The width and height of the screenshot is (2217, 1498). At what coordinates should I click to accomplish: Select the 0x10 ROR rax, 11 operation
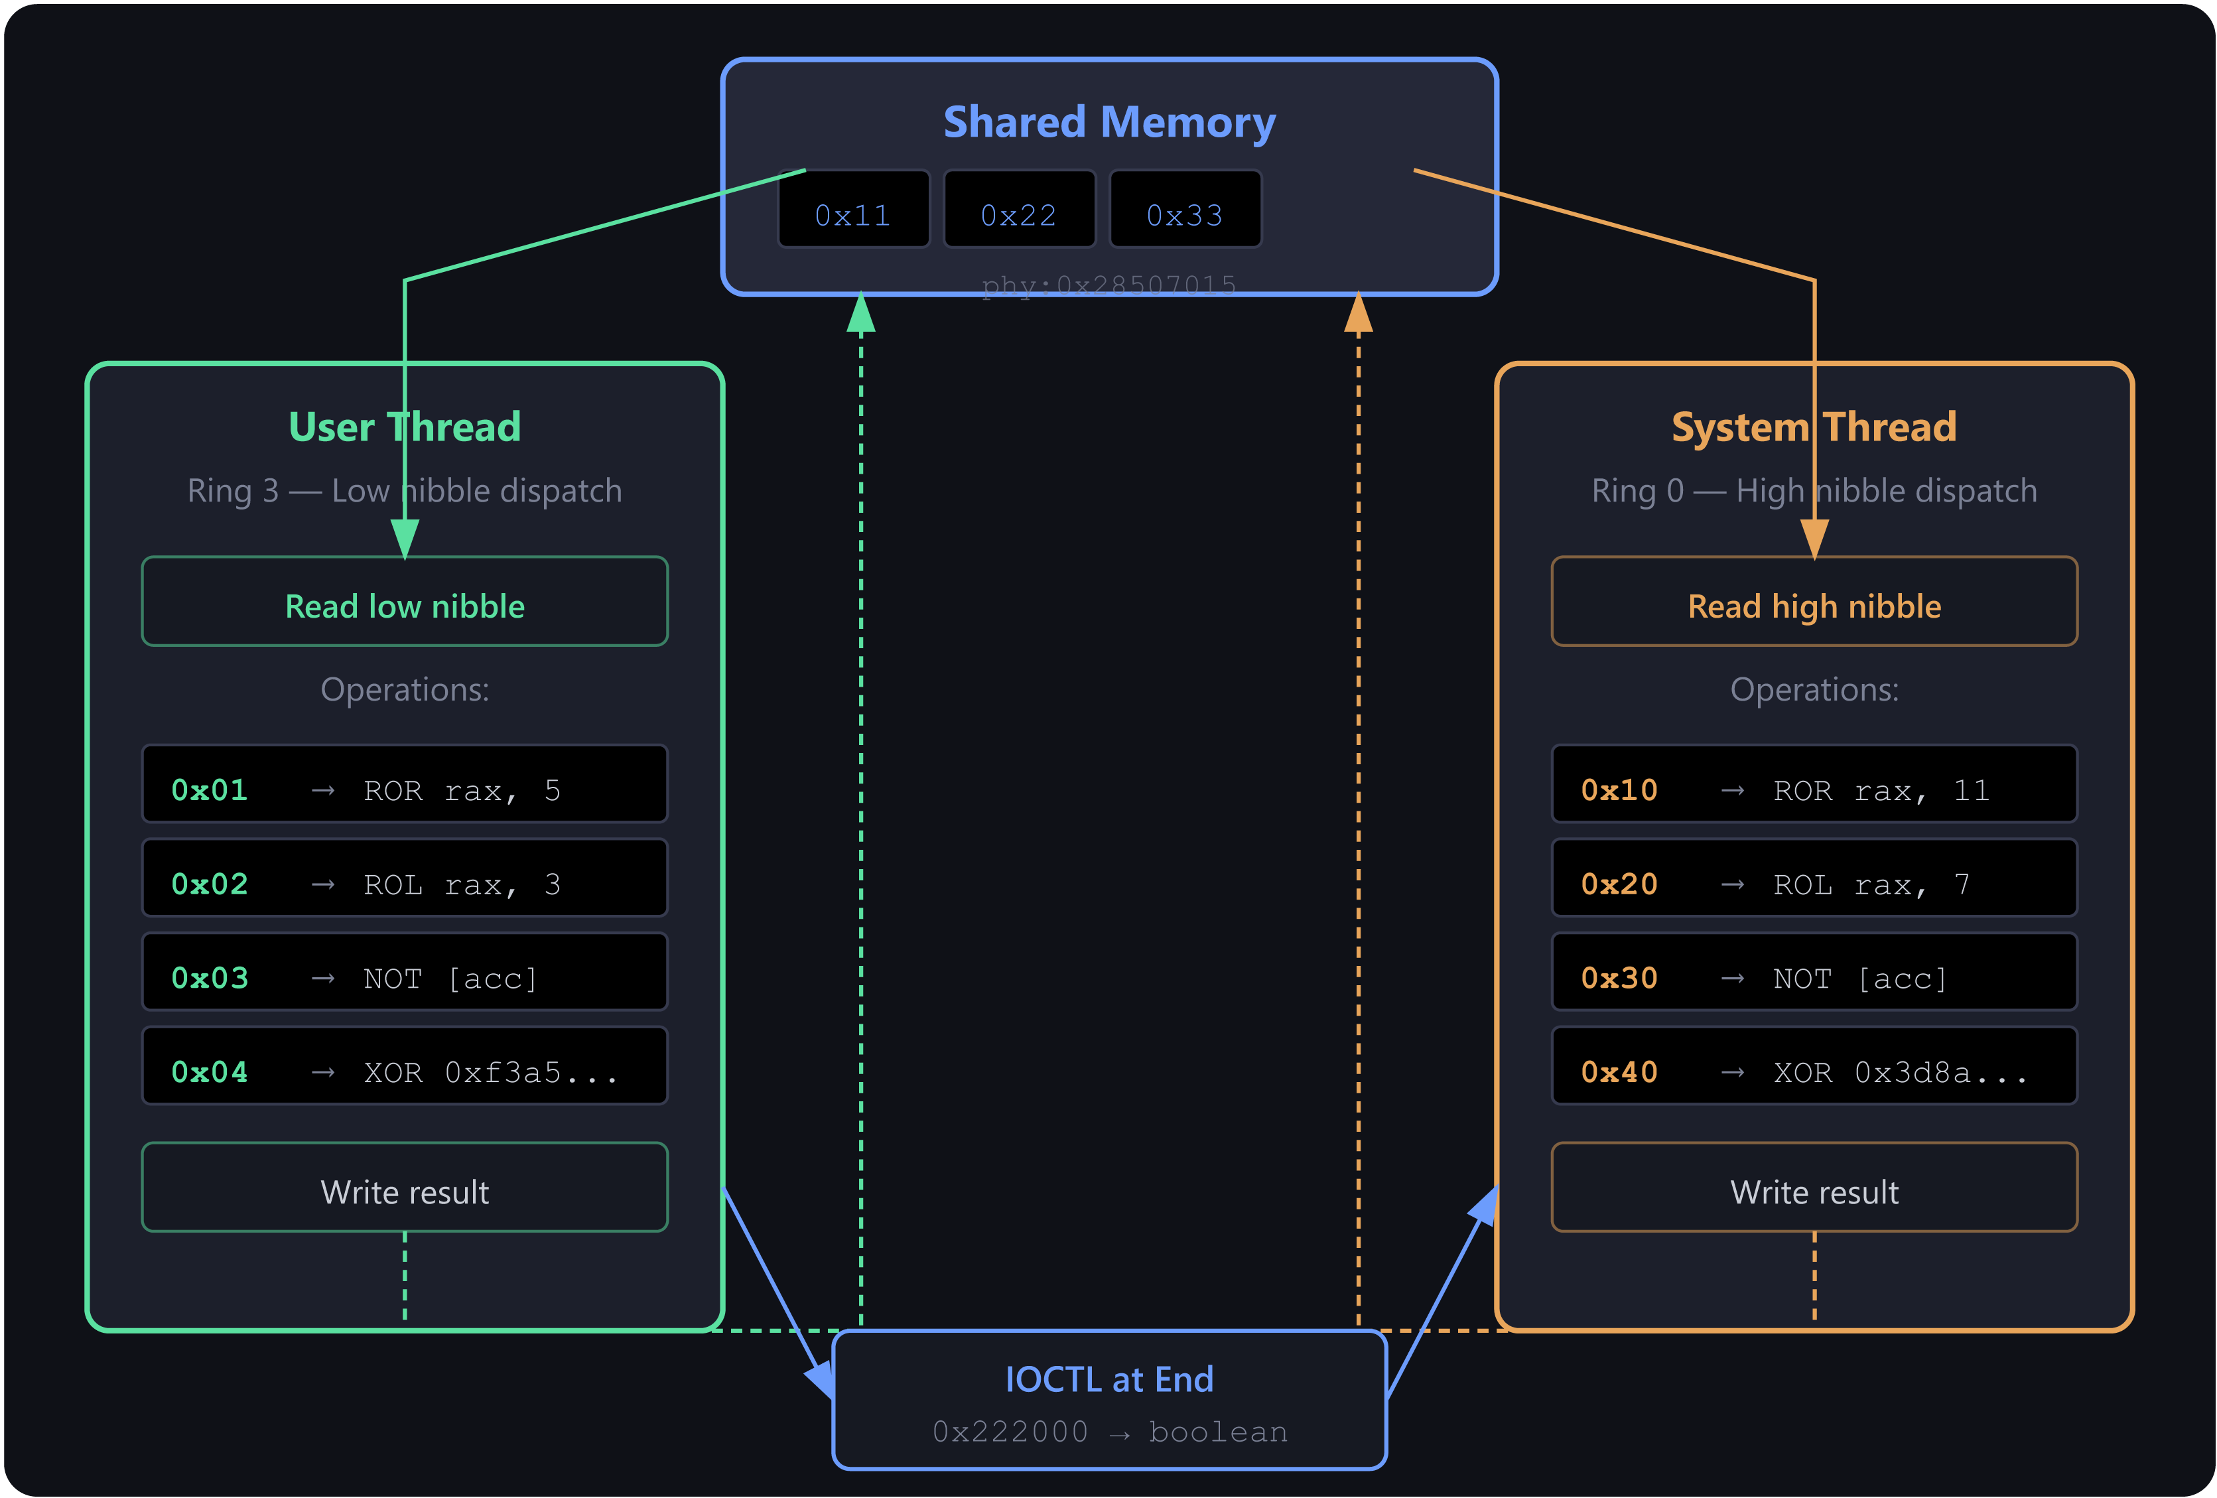tap(1814, 784)
